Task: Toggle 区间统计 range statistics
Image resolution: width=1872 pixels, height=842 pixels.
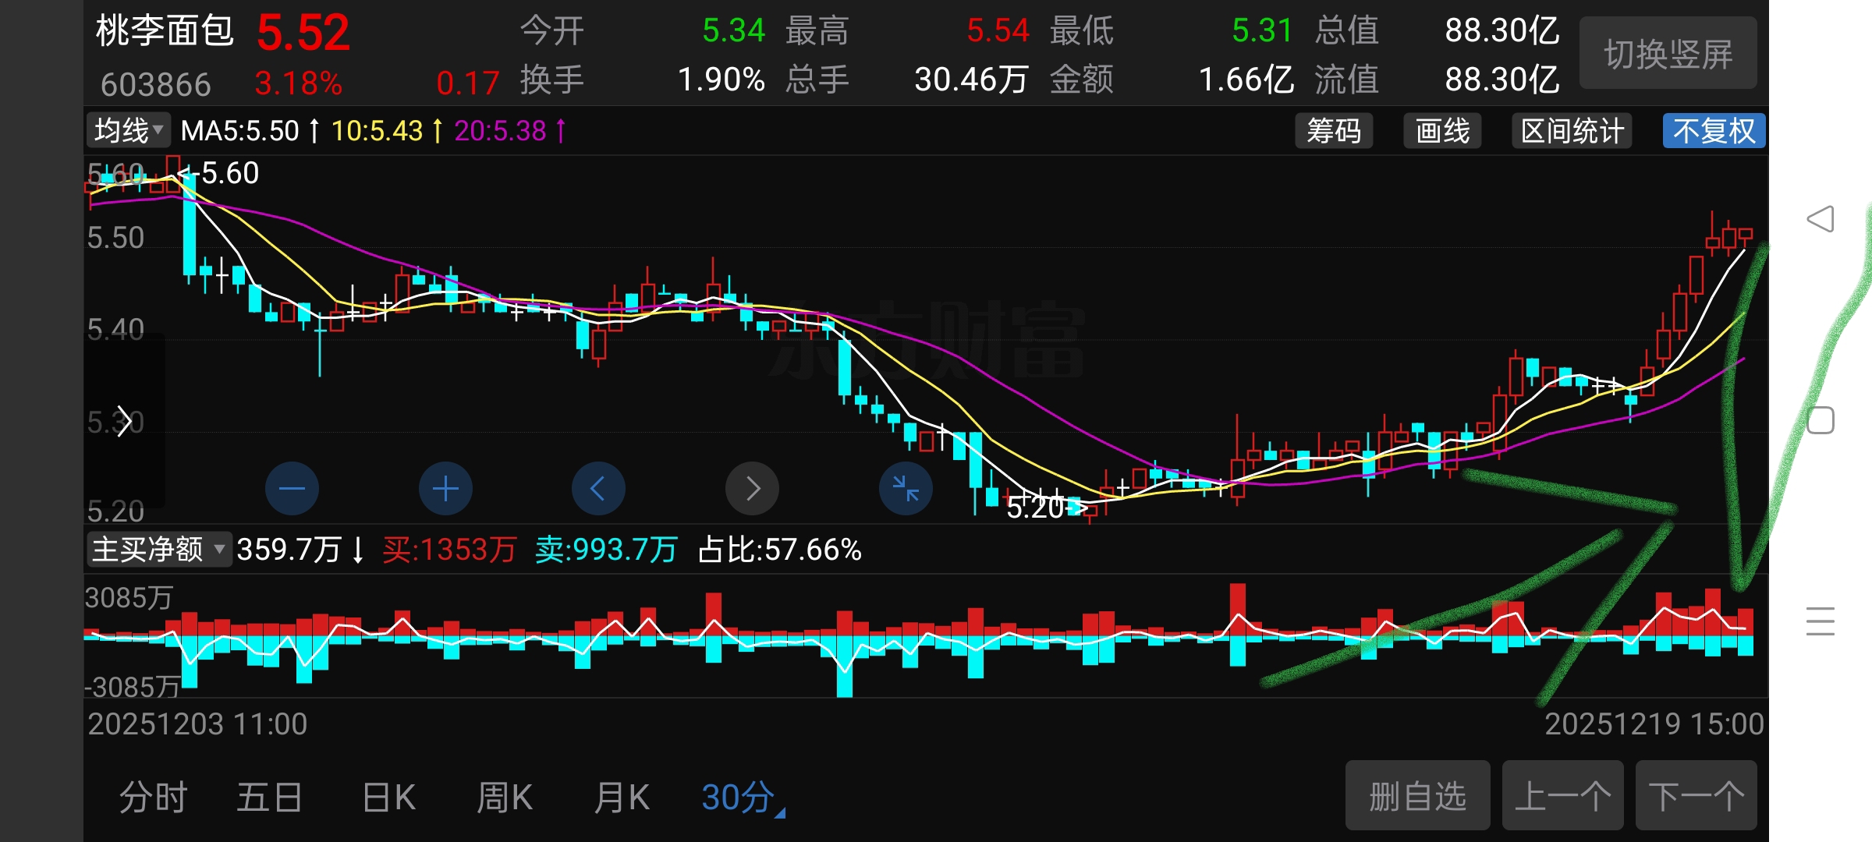Action: (x=1572, y=131)
